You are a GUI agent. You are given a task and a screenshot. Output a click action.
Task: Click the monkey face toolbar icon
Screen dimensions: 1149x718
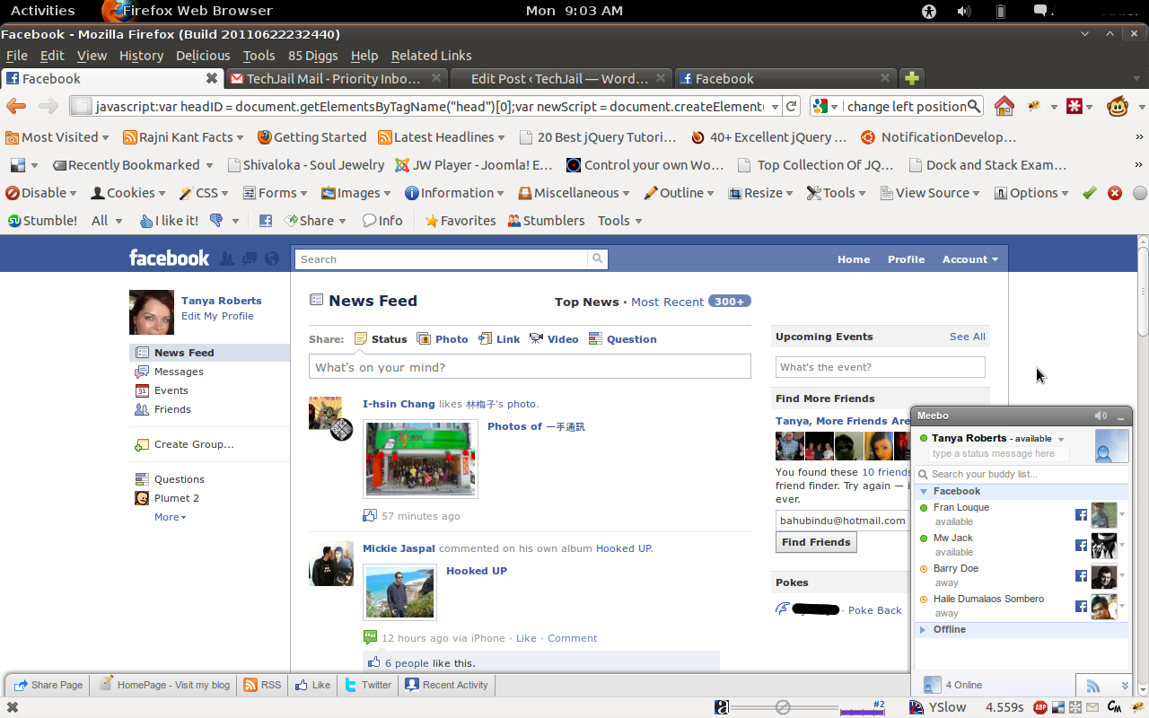pos(1118,107)
